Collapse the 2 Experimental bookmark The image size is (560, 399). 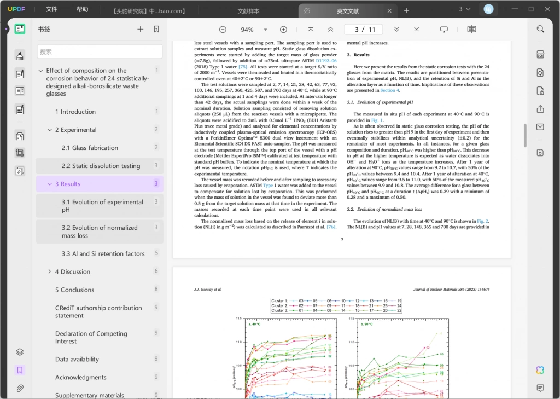click(50, 130)
